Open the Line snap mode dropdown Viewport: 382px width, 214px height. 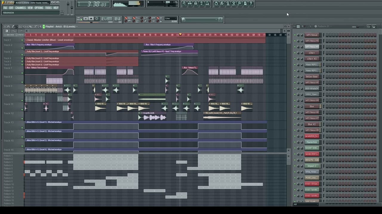pyautogui.click(x=171, y=18)
